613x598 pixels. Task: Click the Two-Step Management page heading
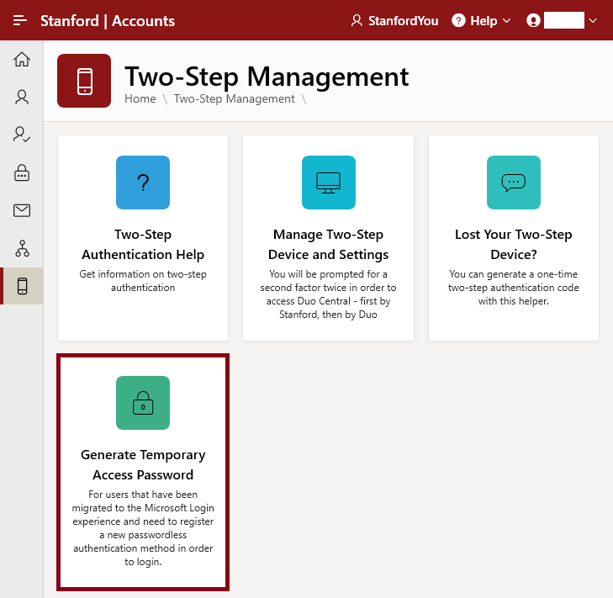click(x=267, y=77)
